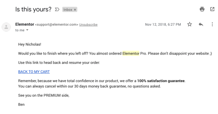Click the Unsubscribe link
Image resolution: width=218 pixels, height=114 pixels.
point(88,24)
